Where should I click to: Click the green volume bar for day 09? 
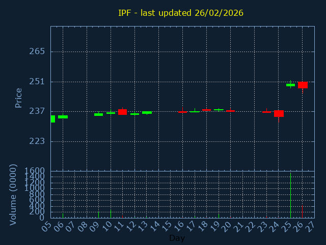pyautogui.click(x=98, y=215)
